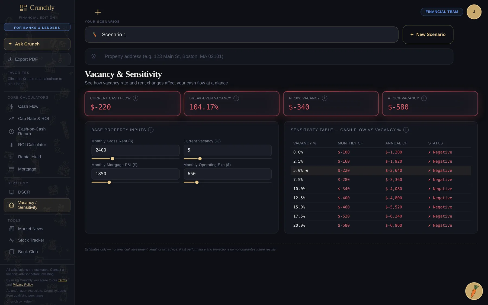Click the Crunchly logo icon
This screenshot has height=305, width=488.
23,8
